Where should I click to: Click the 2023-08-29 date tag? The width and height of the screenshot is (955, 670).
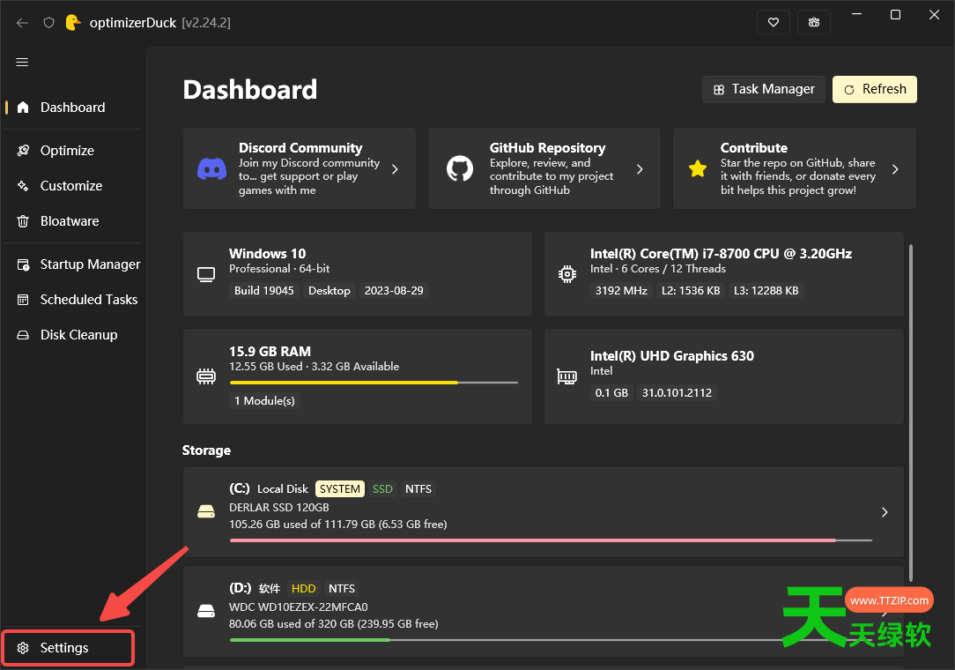tap(394, 291)
